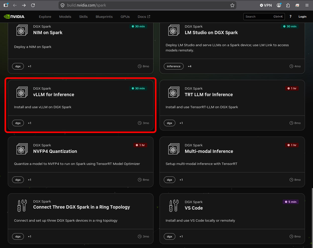Open the GPUs menu item

(125, 17)
